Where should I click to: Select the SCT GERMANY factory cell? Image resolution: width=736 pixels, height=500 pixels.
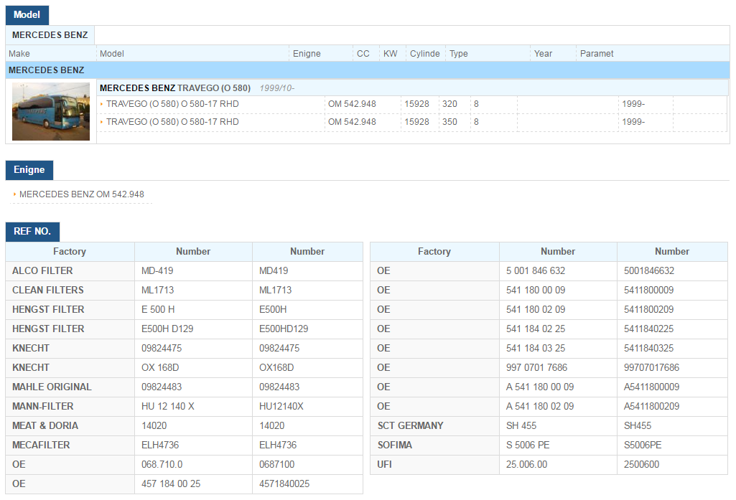[x=434, y=426]
